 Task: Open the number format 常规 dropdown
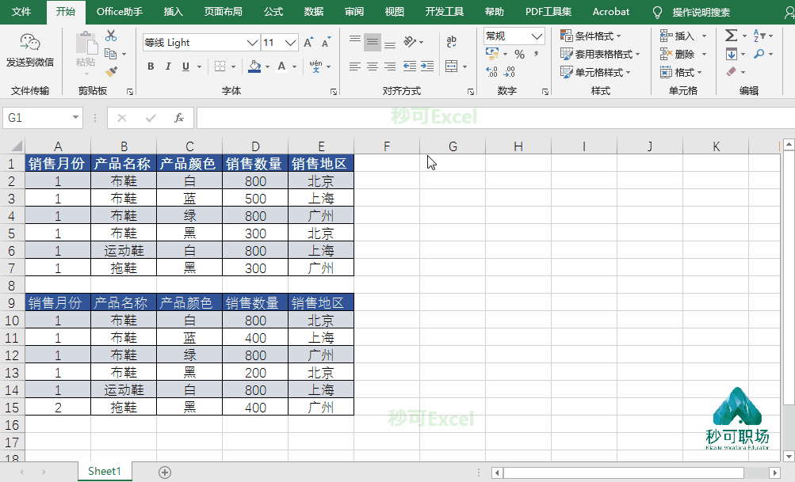pos(537,36)
